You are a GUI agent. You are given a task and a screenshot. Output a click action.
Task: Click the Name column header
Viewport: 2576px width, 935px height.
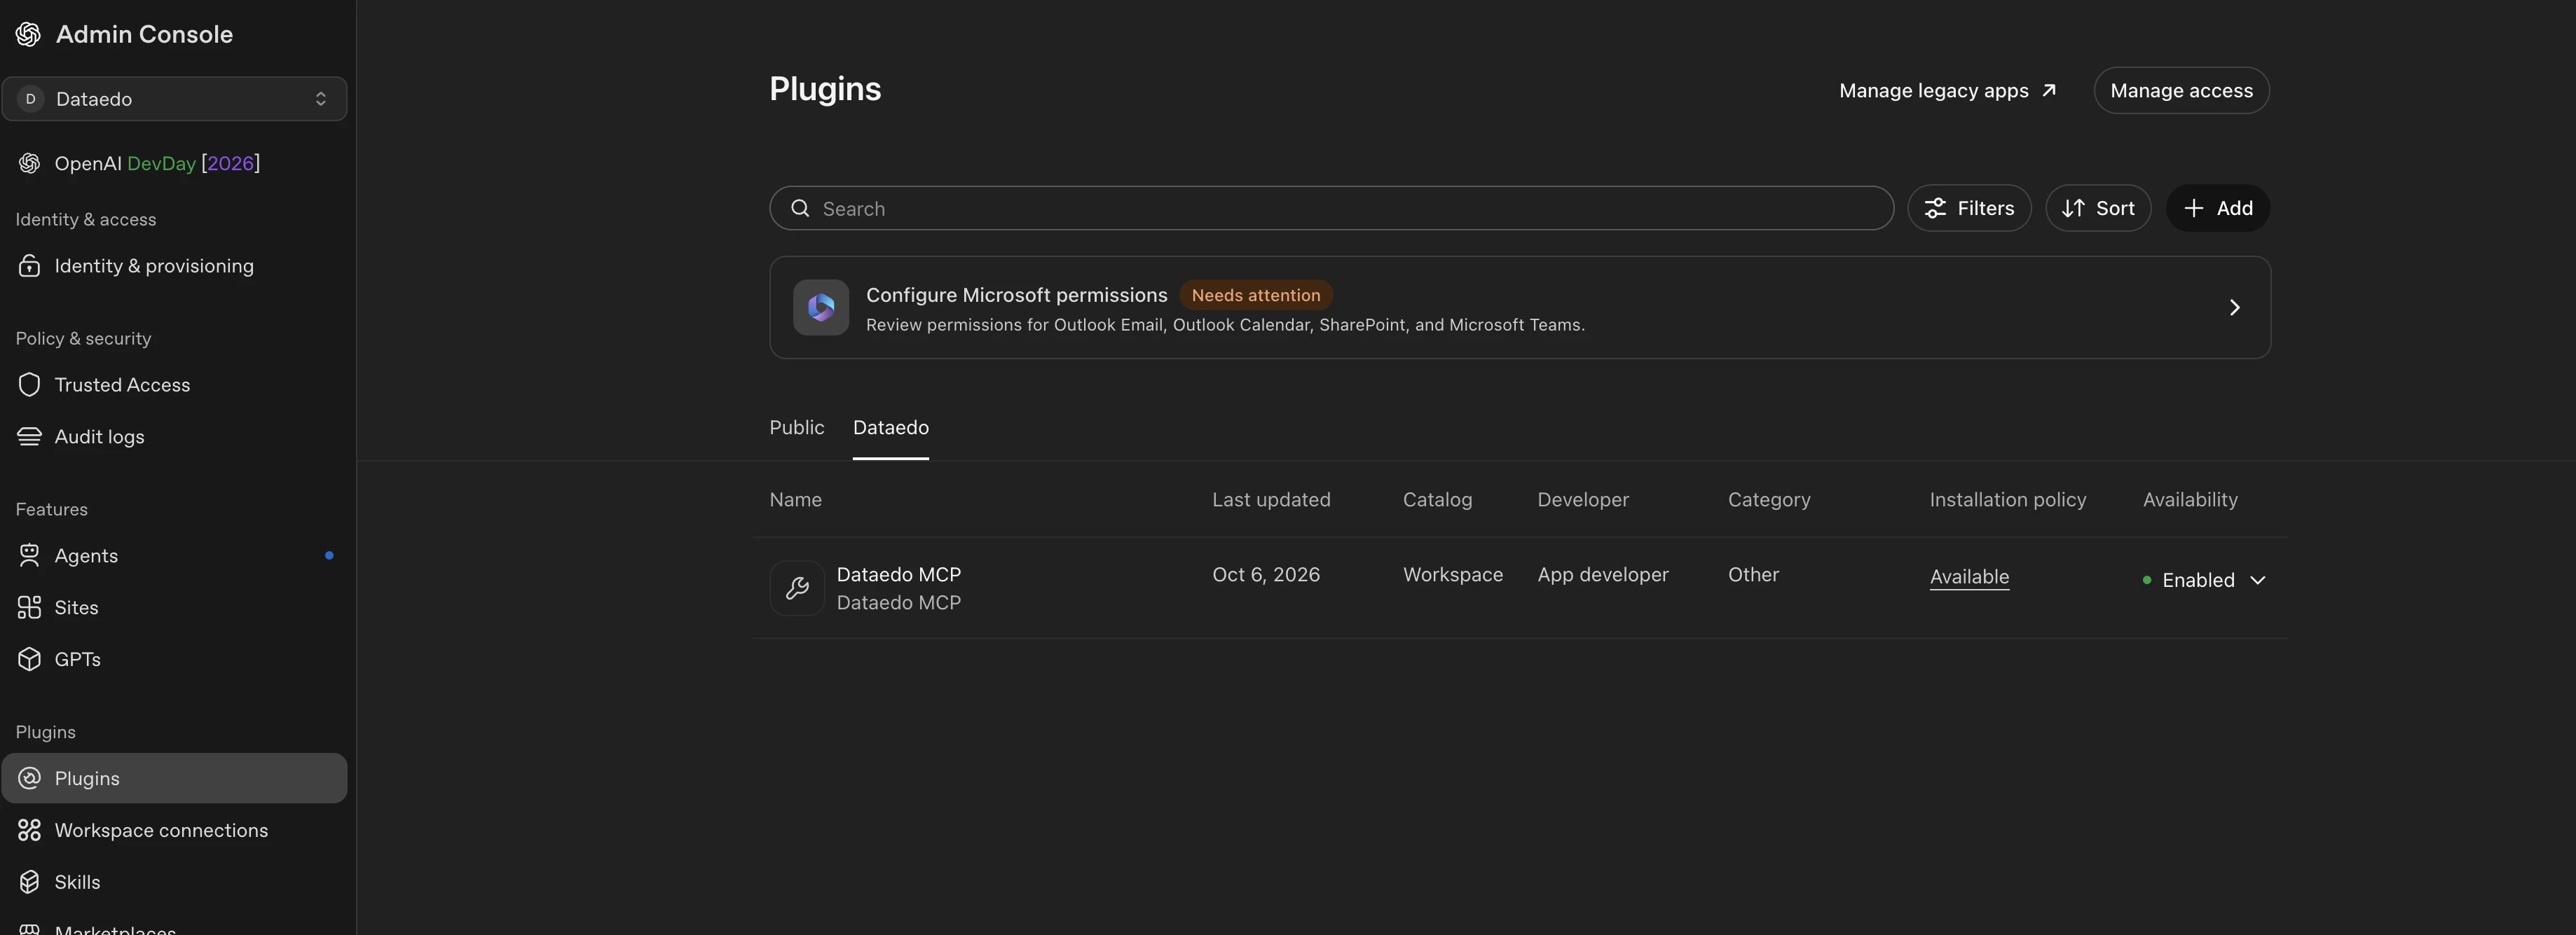coord(796,499)
